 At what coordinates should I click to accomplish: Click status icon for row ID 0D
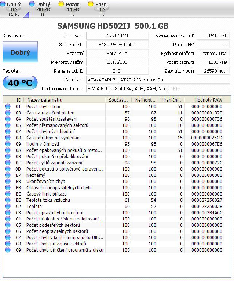pos(8,169)
